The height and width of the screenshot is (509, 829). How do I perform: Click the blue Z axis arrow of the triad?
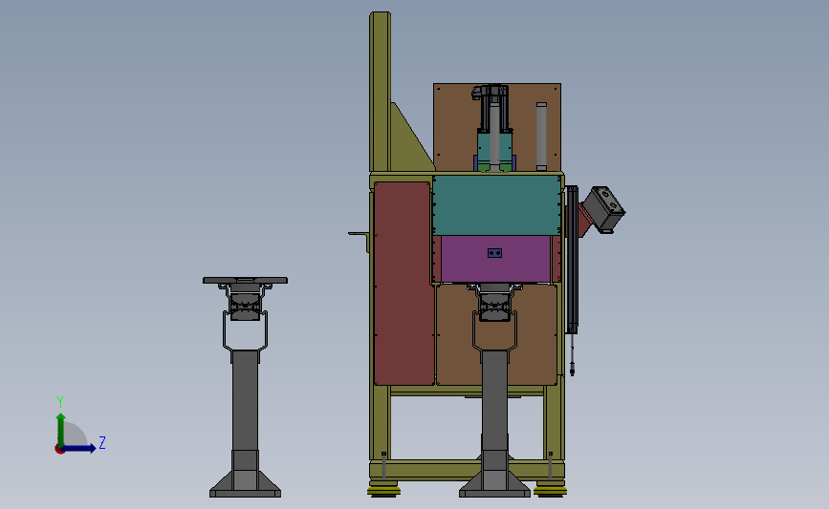[79, 448]
